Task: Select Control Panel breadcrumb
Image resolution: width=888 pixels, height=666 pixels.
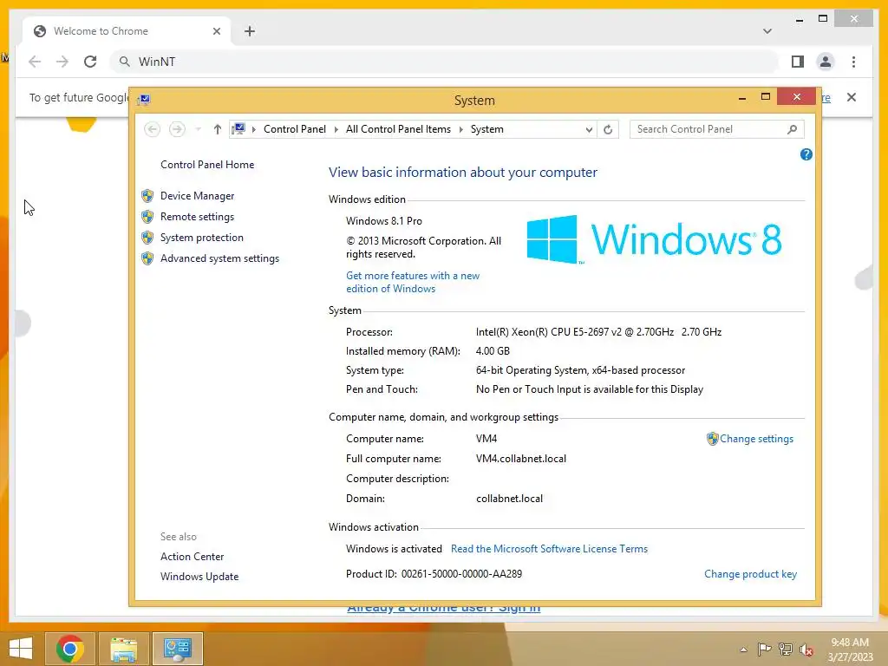Action: [x=295, y=129]
